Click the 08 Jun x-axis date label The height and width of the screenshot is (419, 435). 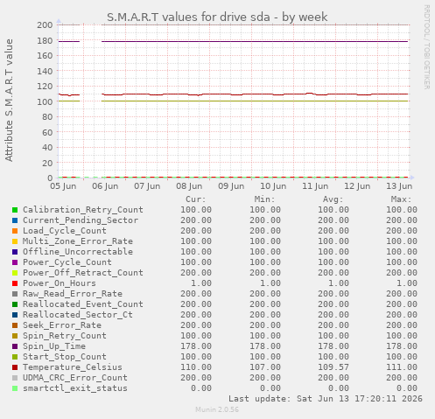point(189,186)
